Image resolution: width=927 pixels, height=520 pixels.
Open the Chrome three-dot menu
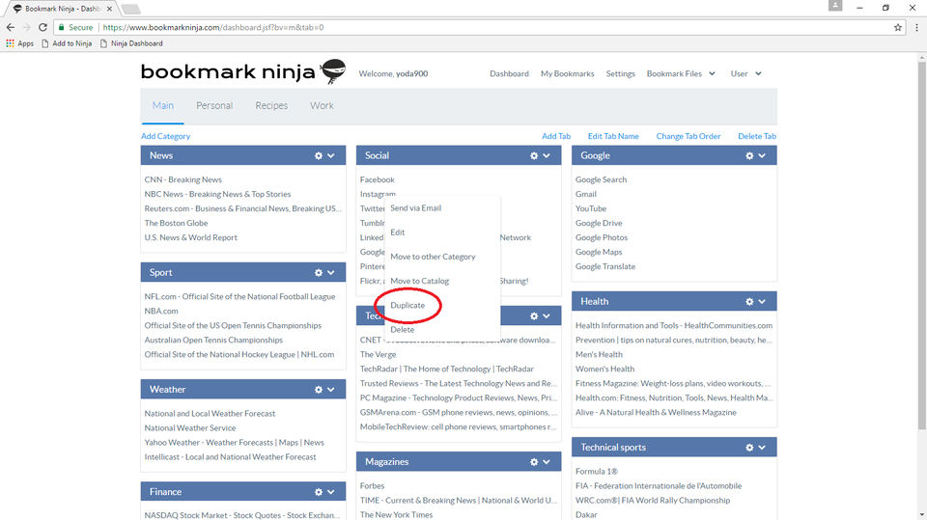click(917, 27)
